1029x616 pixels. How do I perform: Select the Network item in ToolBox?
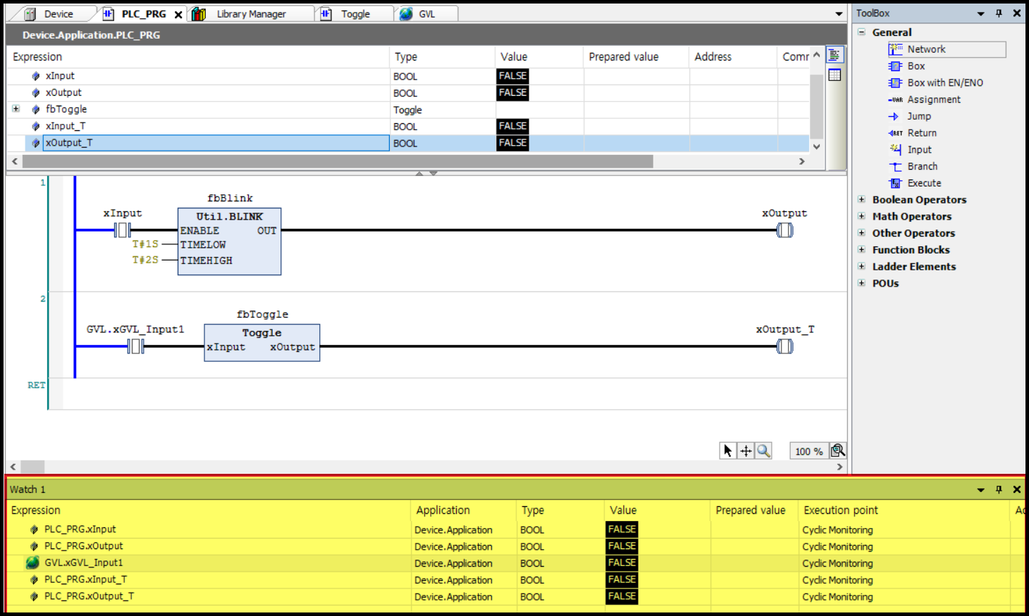(x=946, y=49)
